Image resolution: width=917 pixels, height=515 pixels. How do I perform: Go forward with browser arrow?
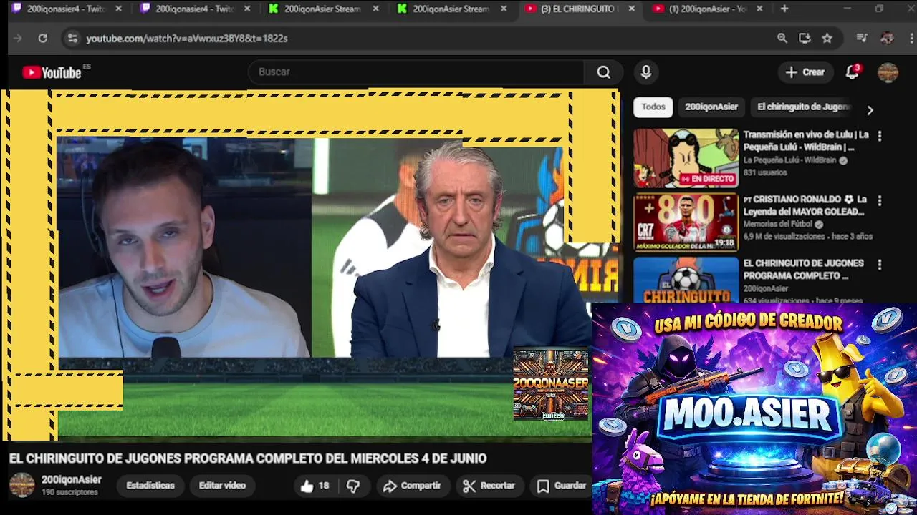(x=18, y=38)
